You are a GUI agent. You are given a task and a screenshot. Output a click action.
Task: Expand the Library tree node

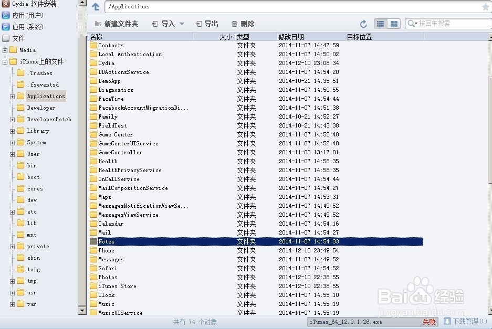pyautogui.click(x=12, y=131)
